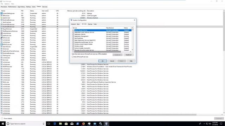Click SystemSettings.exe process icon in Task Manager

pyautogui.click(x=1, y=13)
